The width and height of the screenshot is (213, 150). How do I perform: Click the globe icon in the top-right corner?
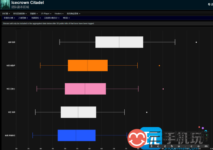tap(209, 4)
